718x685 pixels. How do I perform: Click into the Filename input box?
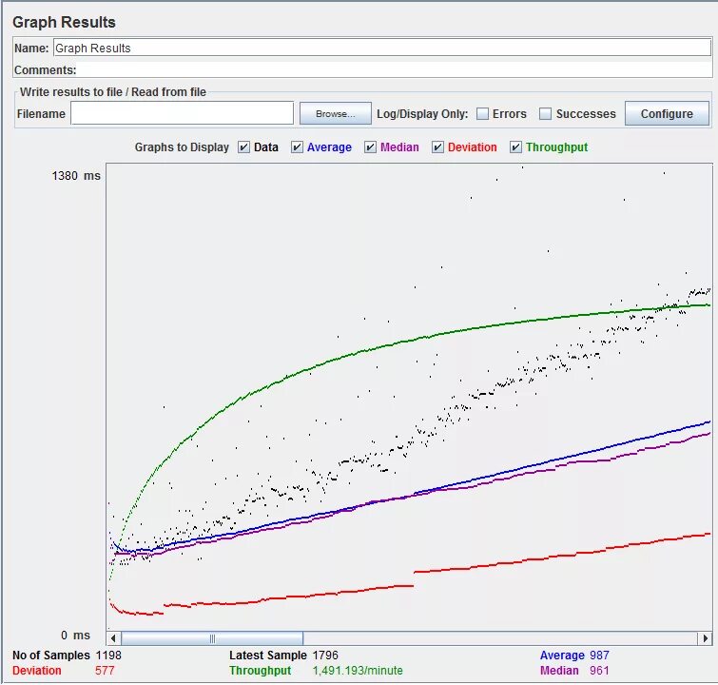point(182,112)
